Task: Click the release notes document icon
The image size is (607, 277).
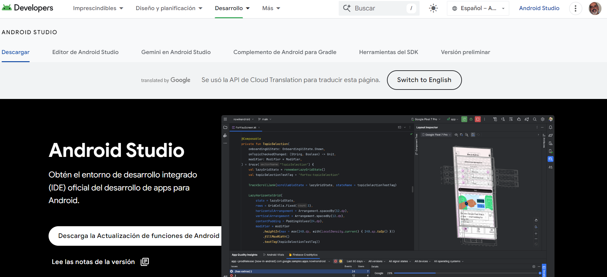Action: click(145, 262)
